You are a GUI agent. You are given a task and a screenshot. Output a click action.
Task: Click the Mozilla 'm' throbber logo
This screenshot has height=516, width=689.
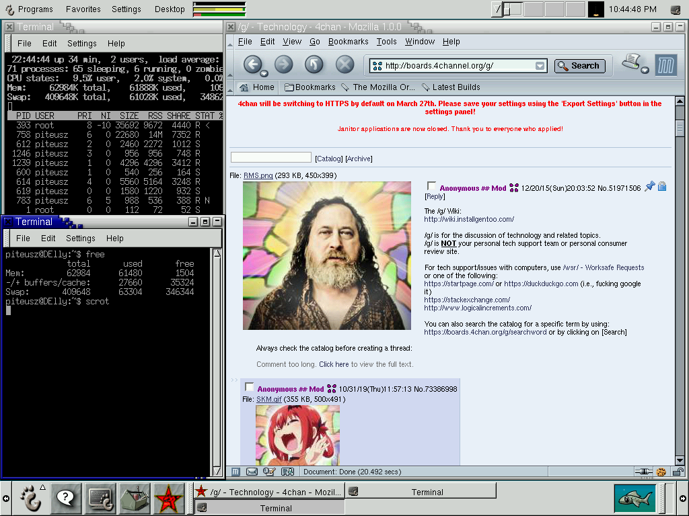[x=665, y=65]
